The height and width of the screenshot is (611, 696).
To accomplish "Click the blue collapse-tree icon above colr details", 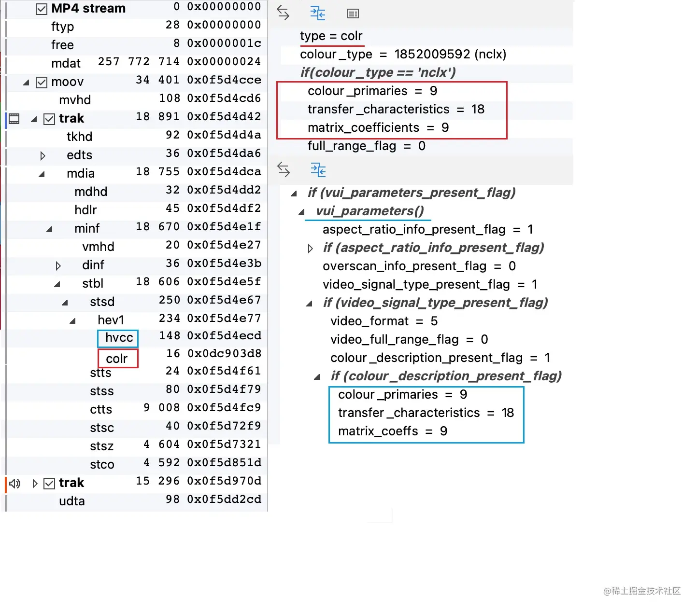I will click(x=318, y=13).
